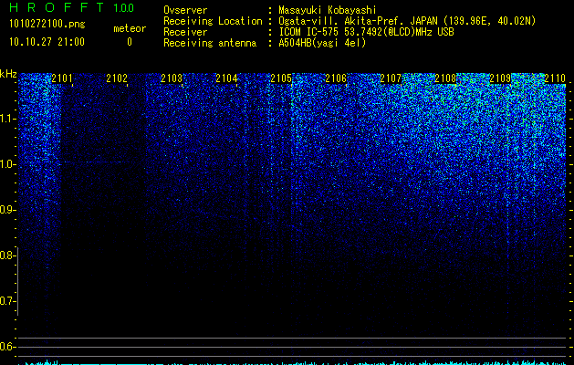574x365 pixels.
Task: Click the Receiving antenna label
Action: tap(210, 43)
